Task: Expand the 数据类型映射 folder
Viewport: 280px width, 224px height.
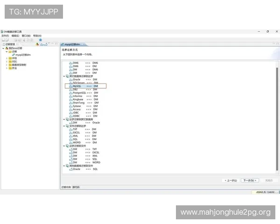Action: point(7,65)
